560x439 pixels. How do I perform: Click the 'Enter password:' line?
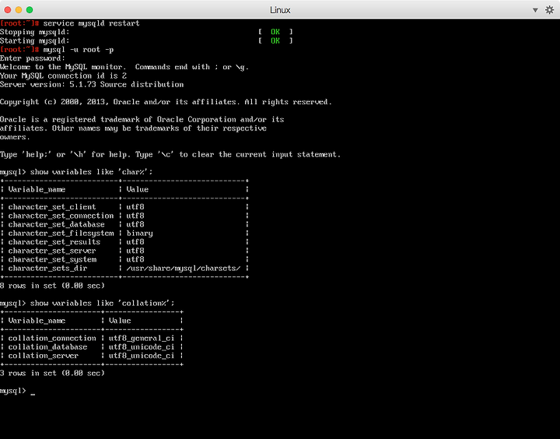tap(33, 58)
